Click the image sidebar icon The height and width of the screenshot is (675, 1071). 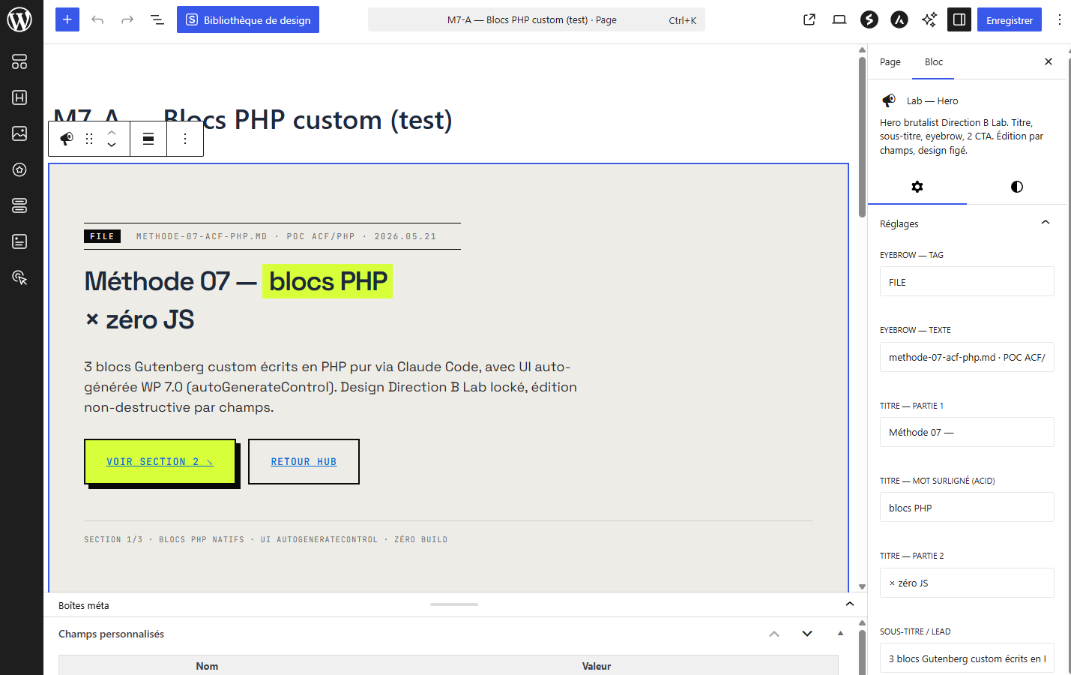(19, 133)
